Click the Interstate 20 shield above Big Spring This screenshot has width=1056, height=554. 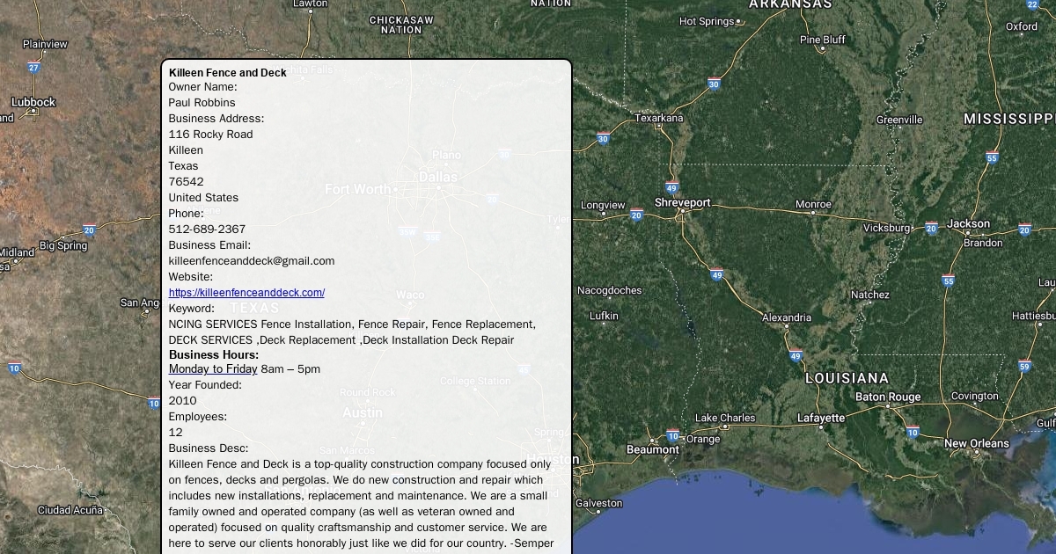pyautogui.click(x=89, y=230)
